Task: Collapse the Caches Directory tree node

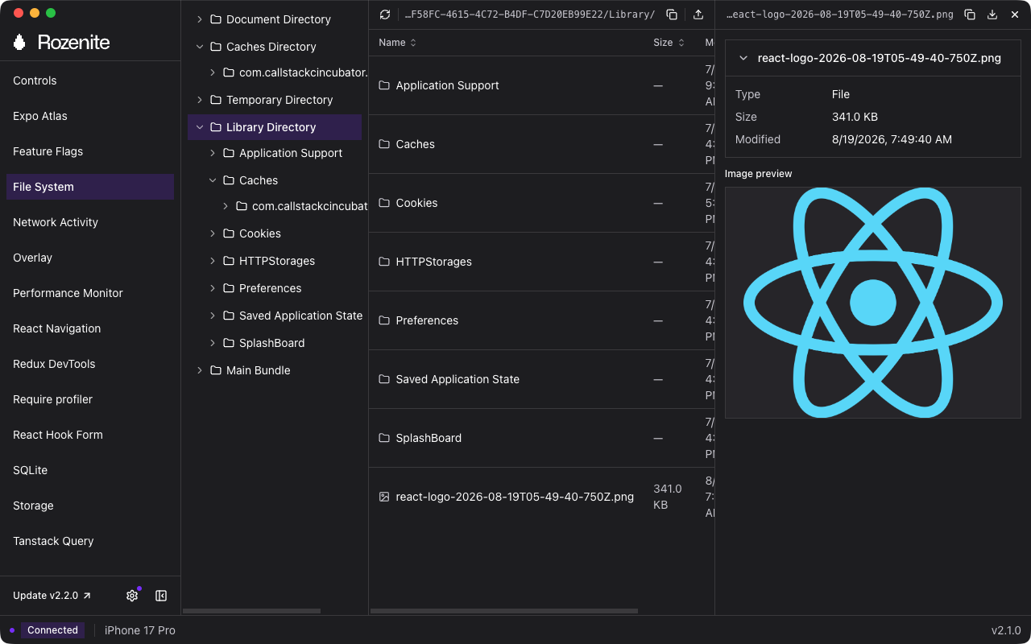Action: click(x=200, y=47)
